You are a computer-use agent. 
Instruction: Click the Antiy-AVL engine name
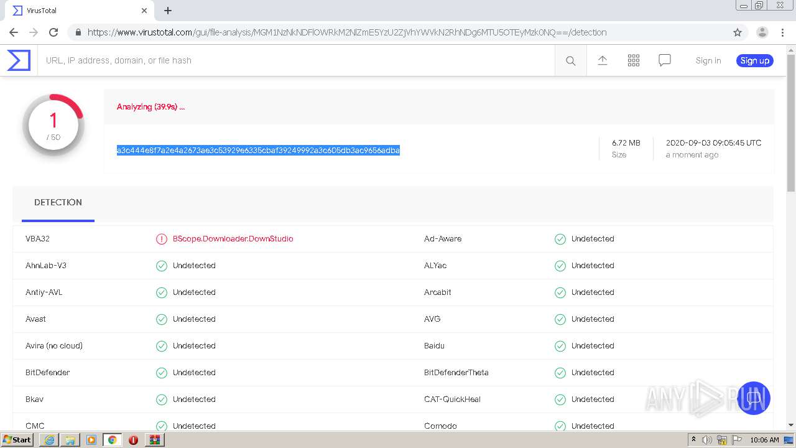tap(44, 292)
